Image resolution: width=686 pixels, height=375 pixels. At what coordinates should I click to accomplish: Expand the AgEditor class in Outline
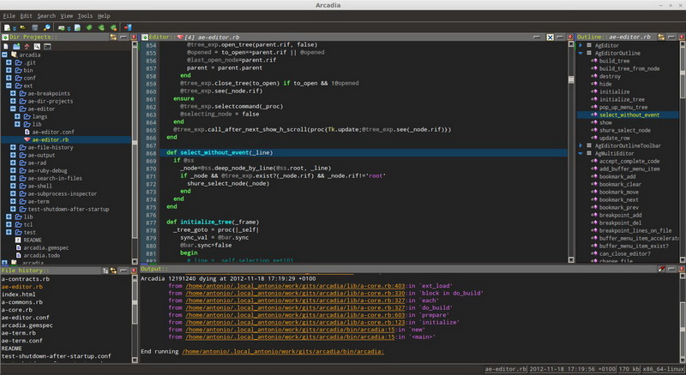tap(581, 45)
